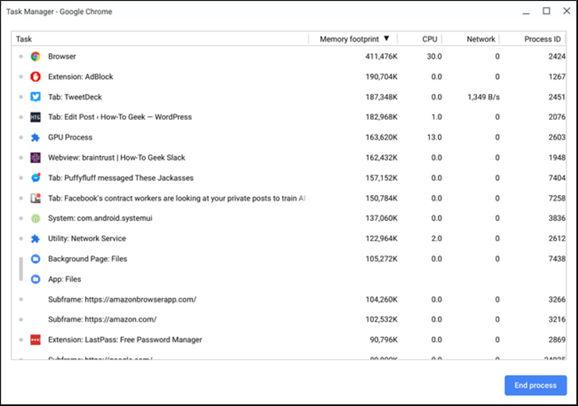Click the icon of Facebook's contract workers tab
This screenshot has width=578, height=406.
(x=36, y=198)
